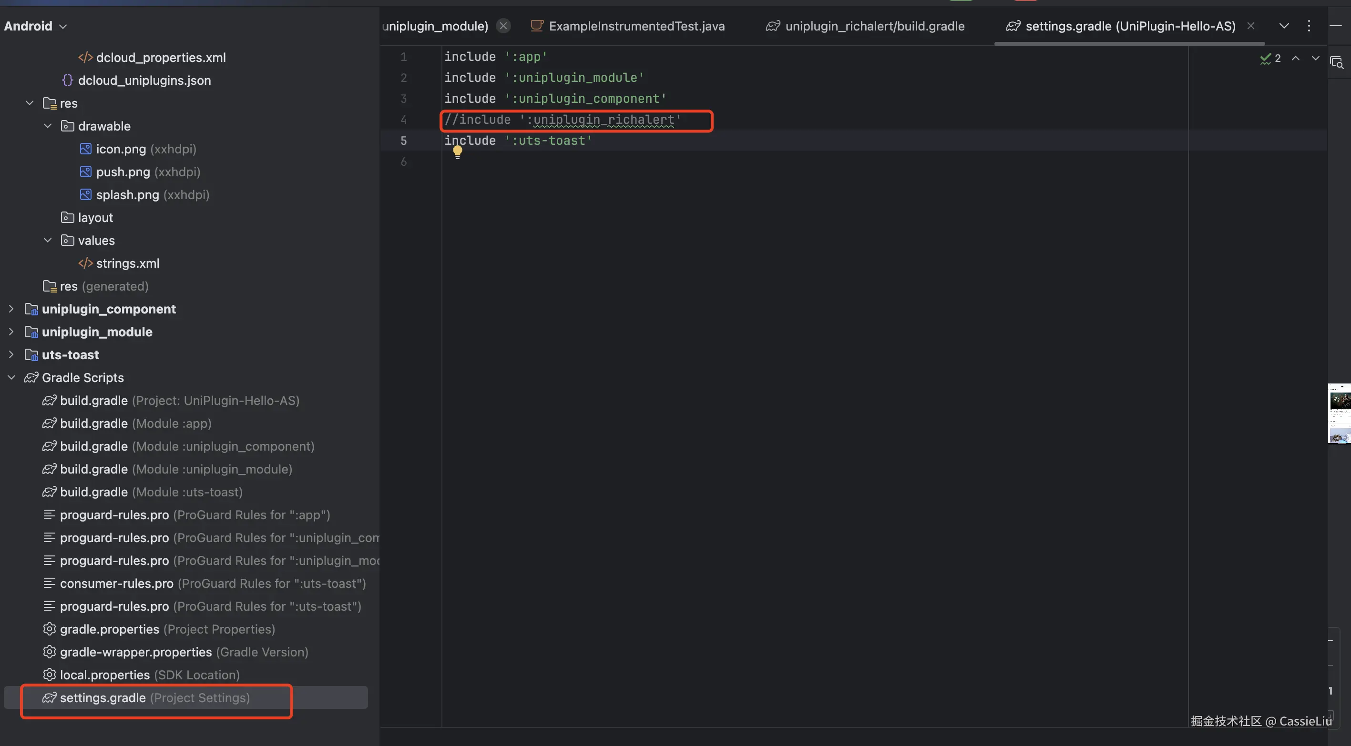This screenshot has width=1351, height=746.
Task: Show hidden tabs dropdown chevron
Action: coord(1284,26)
